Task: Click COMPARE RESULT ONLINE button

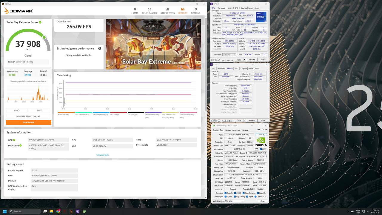Action: [29, 116]
